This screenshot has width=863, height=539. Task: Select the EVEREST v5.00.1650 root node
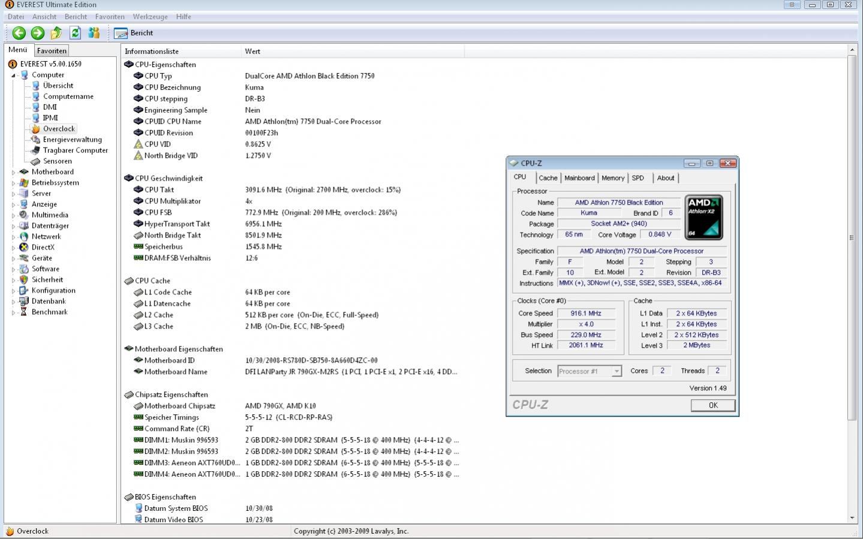click(x=50, y=64)
